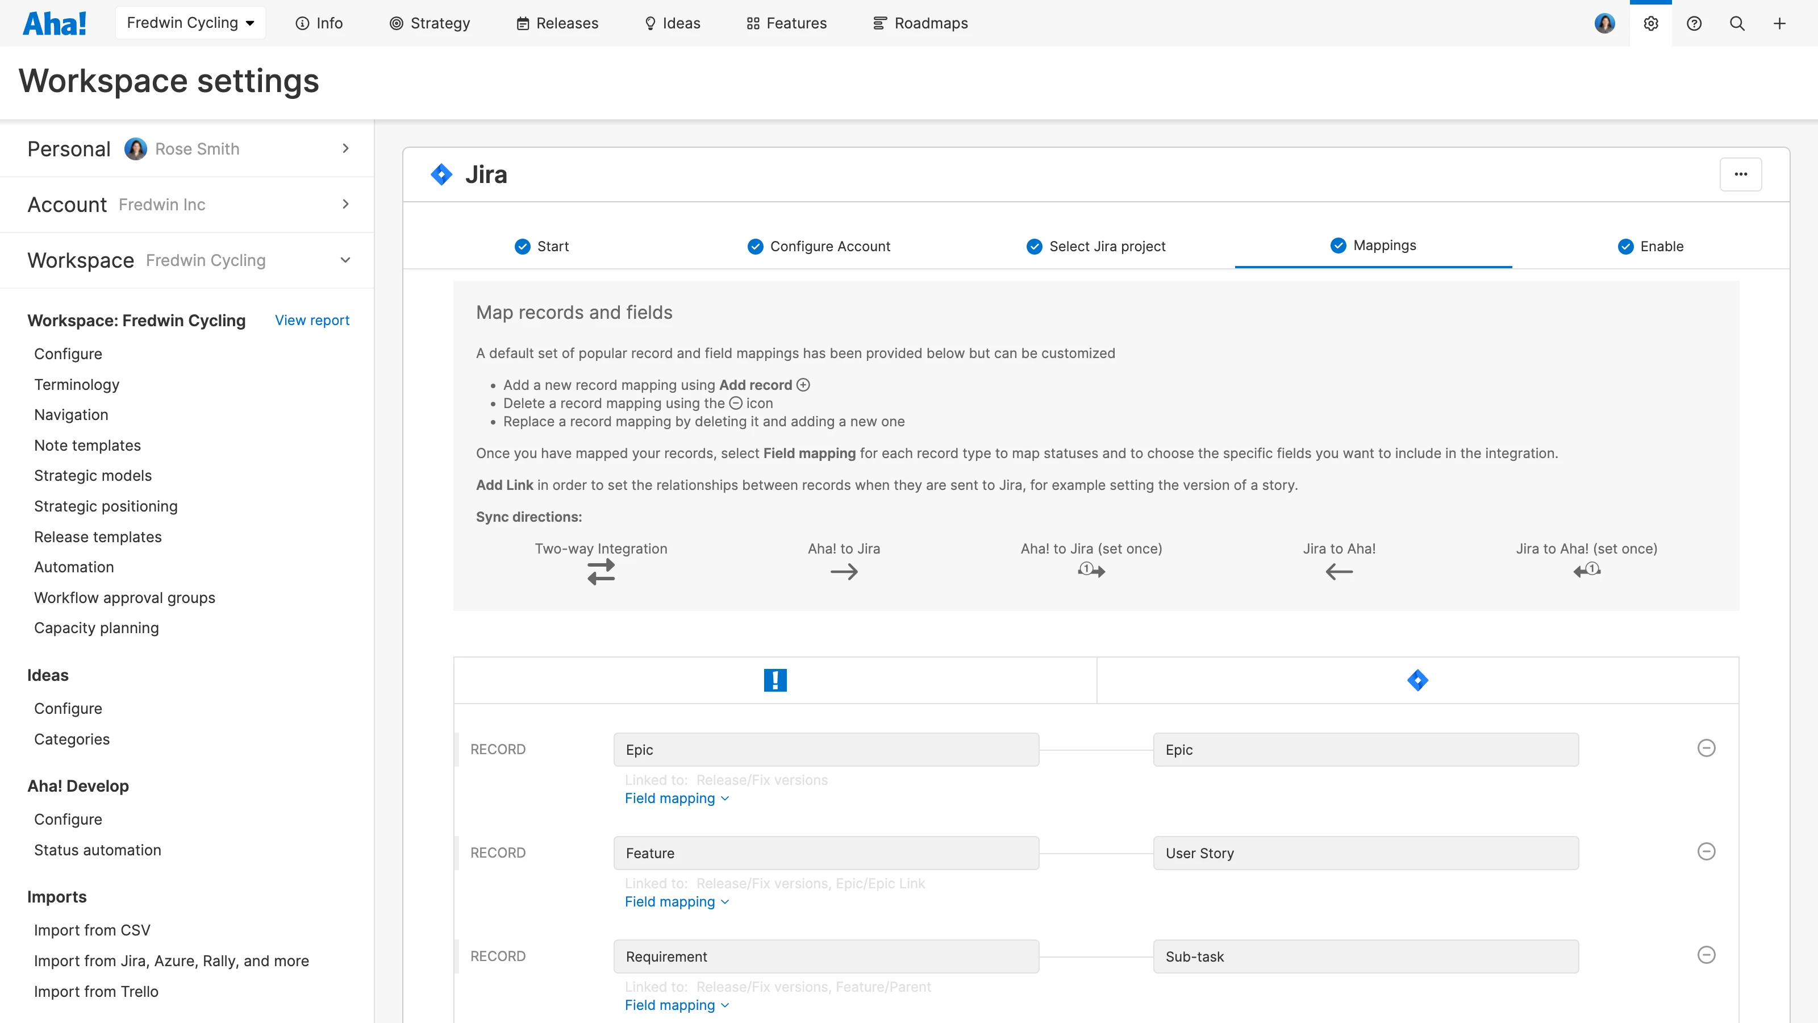This screenshot has width=1818, height=1023.
Task: Select Import from Trello
Action: click(96, 991)
